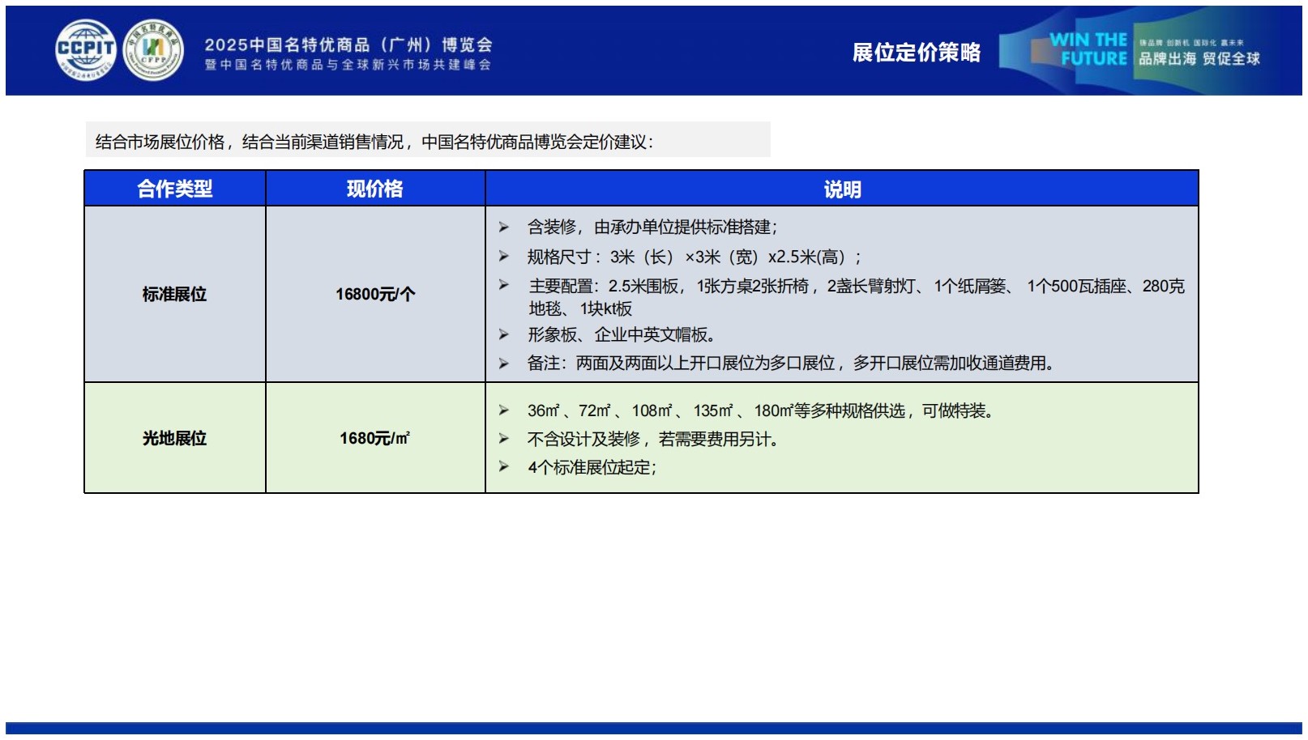
Task: Click the 展位定价策略 slide title
Action: (916, 53)
